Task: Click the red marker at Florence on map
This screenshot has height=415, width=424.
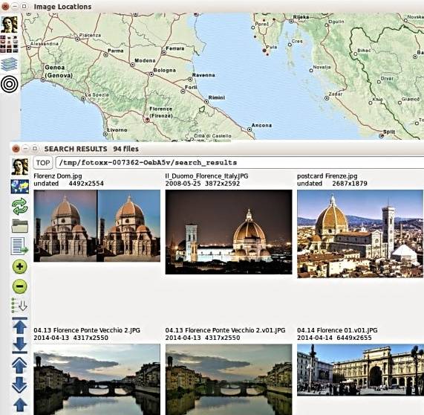Action: coord(147,120)
